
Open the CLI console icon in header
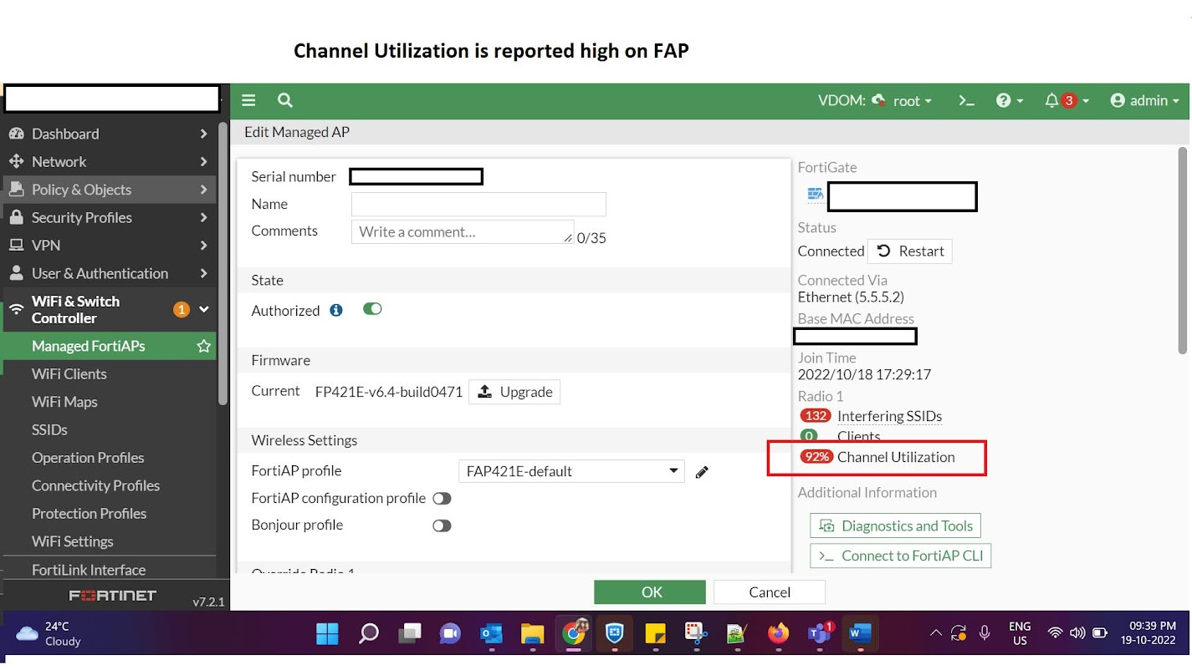tap(967, 100)
